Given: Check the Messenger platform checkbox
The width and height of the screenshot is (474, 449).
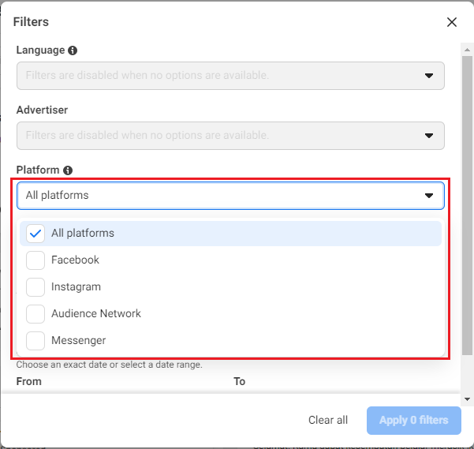Looking at the screenshot, I should point(35,341).
